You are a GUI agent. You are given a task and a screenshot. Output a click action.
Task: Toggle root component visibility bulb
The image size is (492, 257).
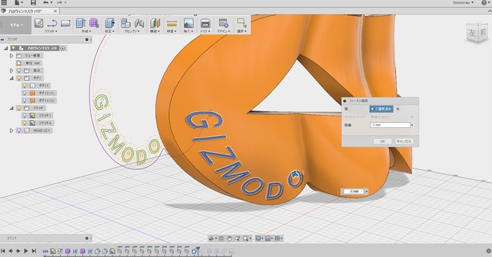coord(13,48)
